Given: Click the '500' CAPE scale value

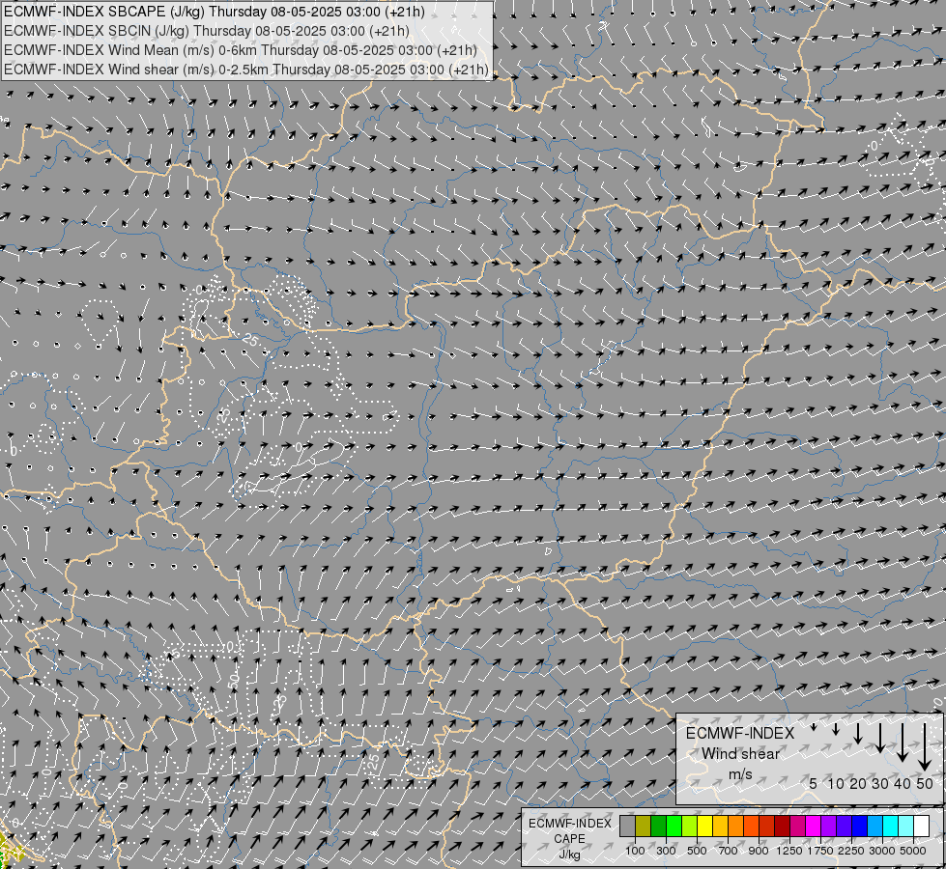Looking at the screenshot, I should coord(697,851).
